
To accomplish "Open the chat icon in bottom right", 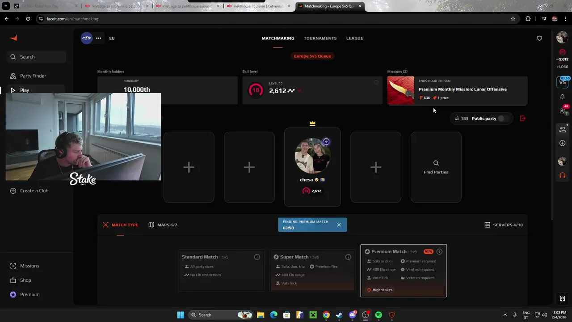I will 563,299.
